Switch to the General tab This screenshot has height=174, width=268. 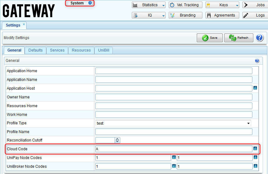14,50
